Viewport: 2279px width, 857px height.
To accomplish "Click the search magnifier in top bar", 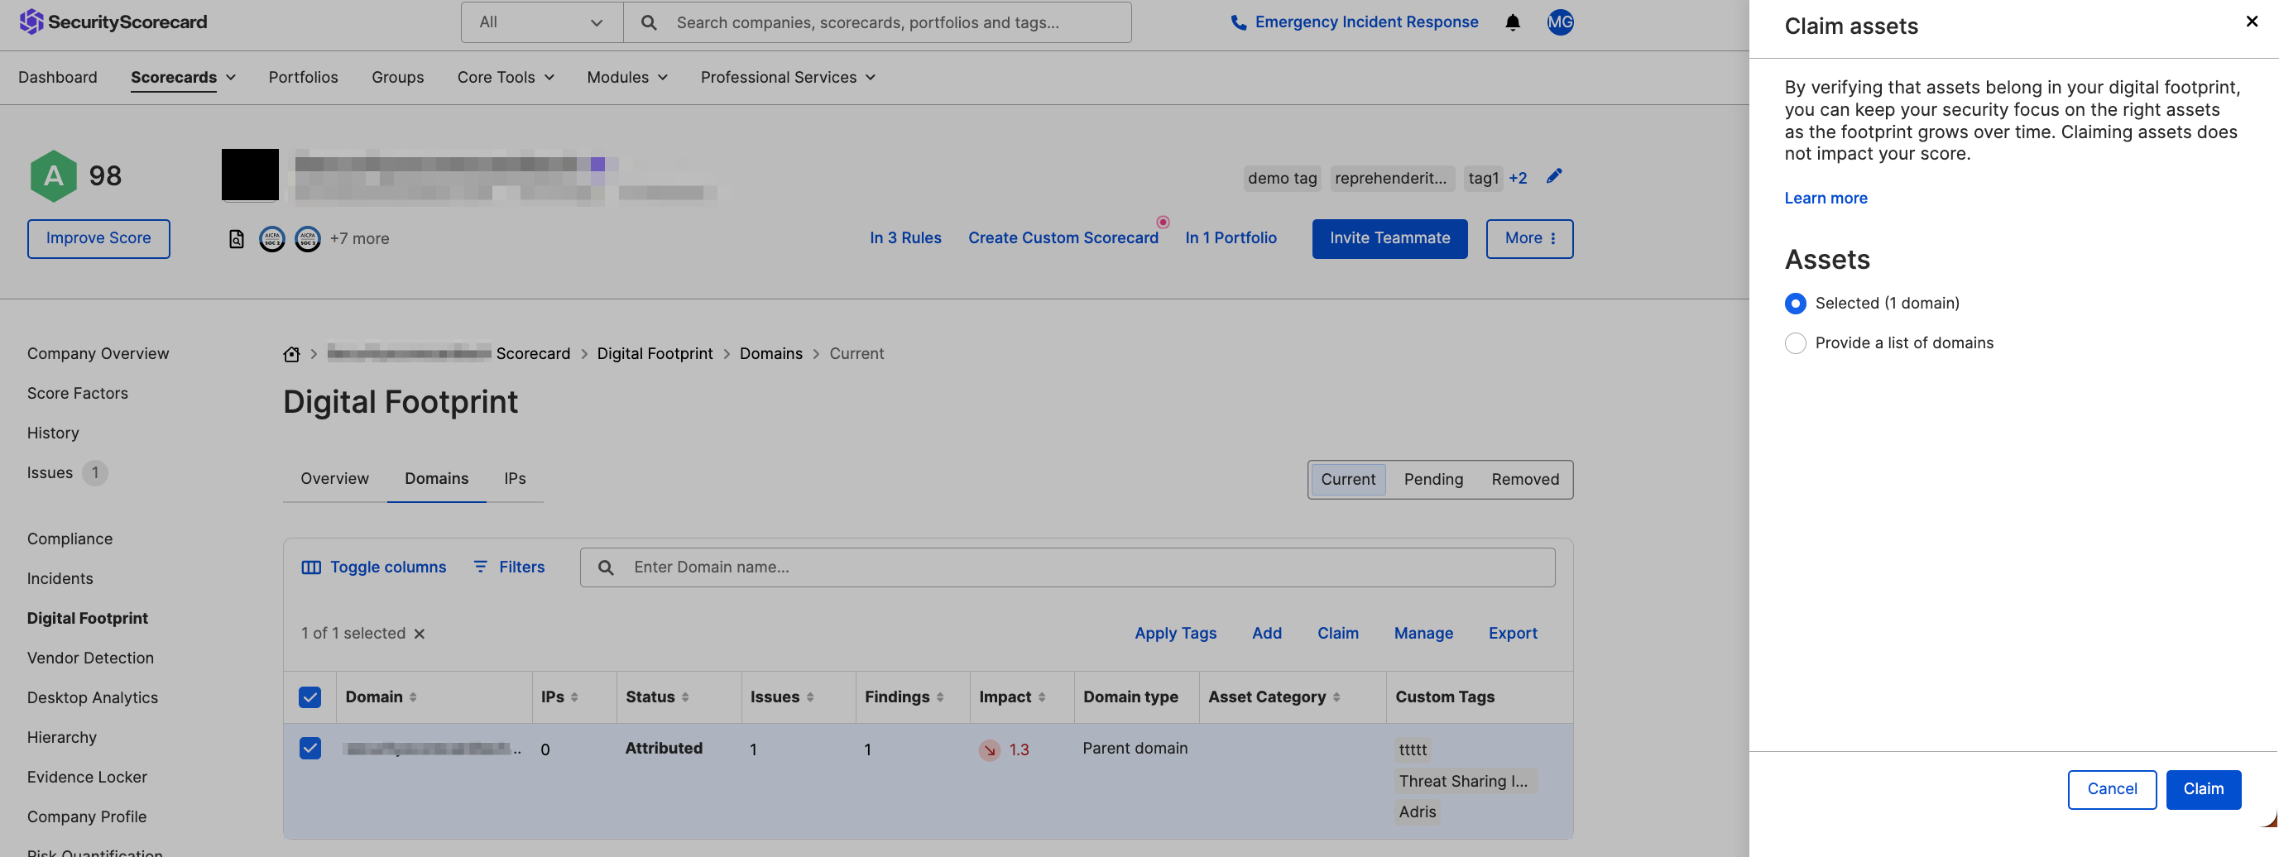I will (x=649, y=22).
